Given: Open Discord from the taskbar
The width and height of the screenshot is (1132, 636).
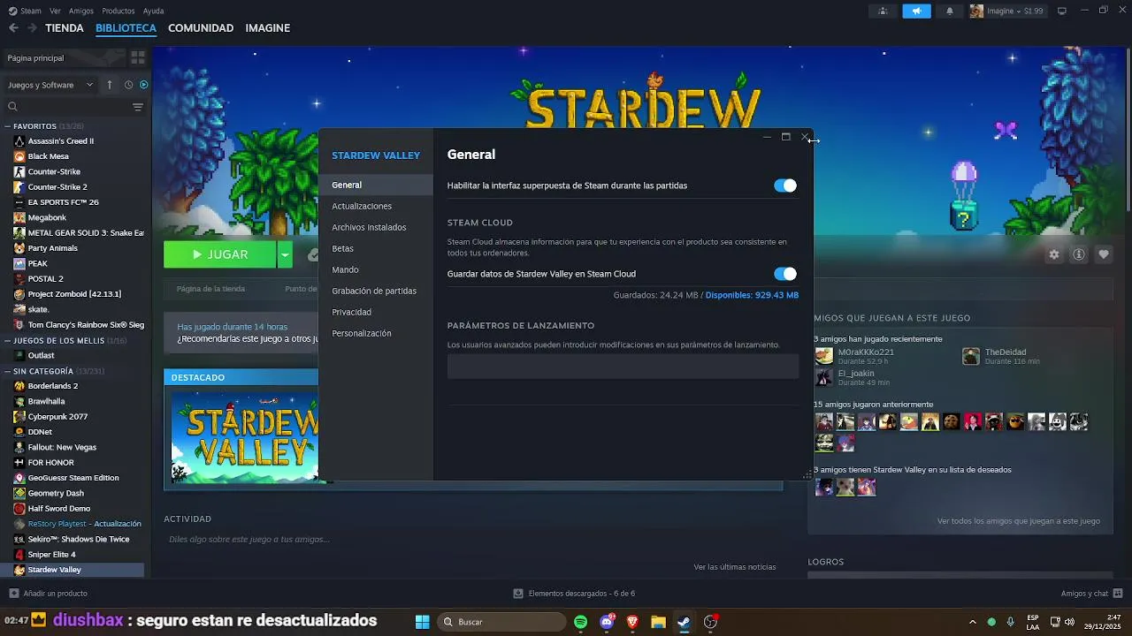Looking at the screenshot, I should [x=607, y=622].
